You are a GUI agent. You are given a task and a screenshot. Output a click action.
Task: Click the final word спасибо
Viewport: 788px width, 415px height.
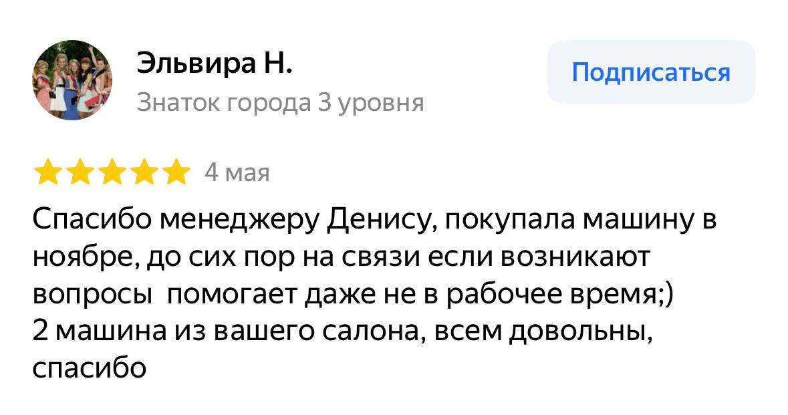point(88,367)
